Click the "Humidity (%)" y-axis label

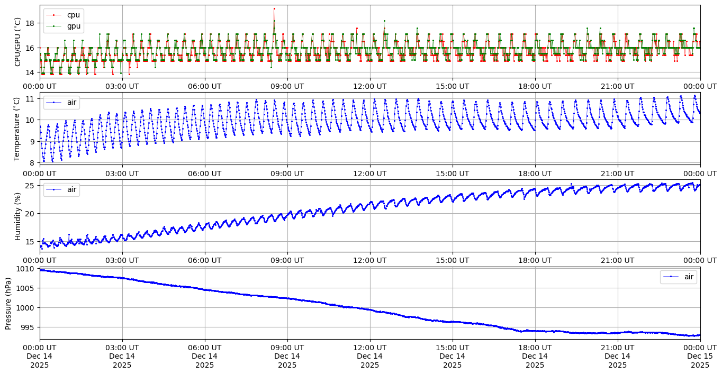coord(17,215)
